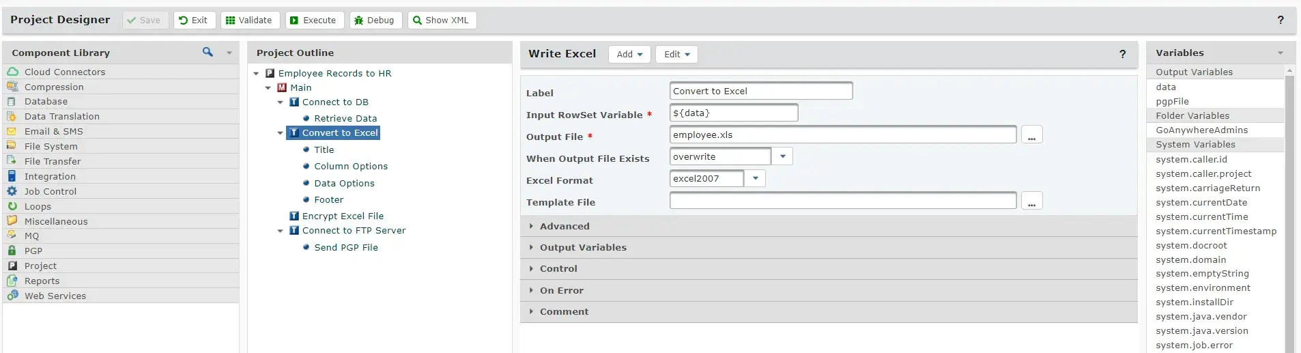Open the Edit menu
This screenshot has height=353, width=1301.
pyautogui.click(x=676, y=55)
